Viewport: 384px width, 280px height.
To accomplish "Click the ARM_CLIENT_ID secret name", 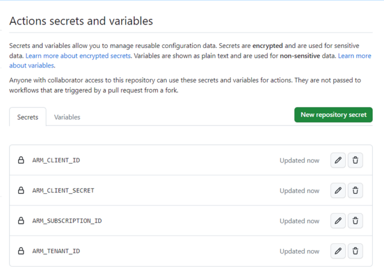I will point(56,160).
